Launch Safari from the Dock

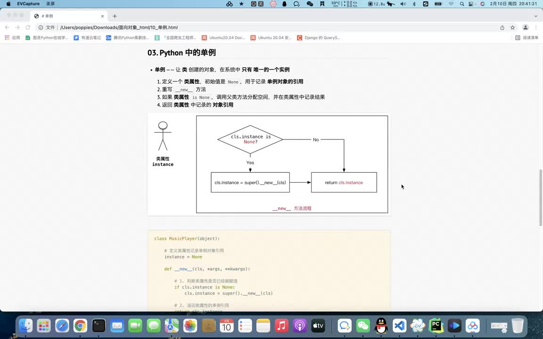pos(62,325)
